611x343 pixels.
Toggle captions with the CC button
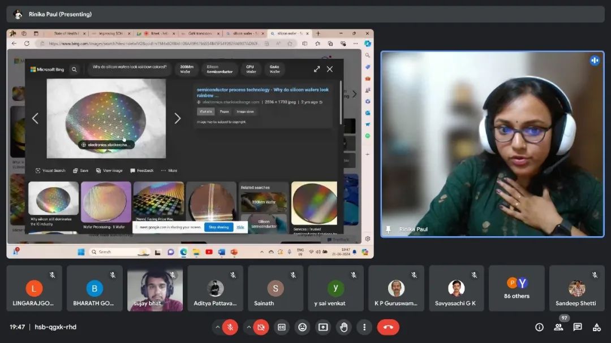282,327
